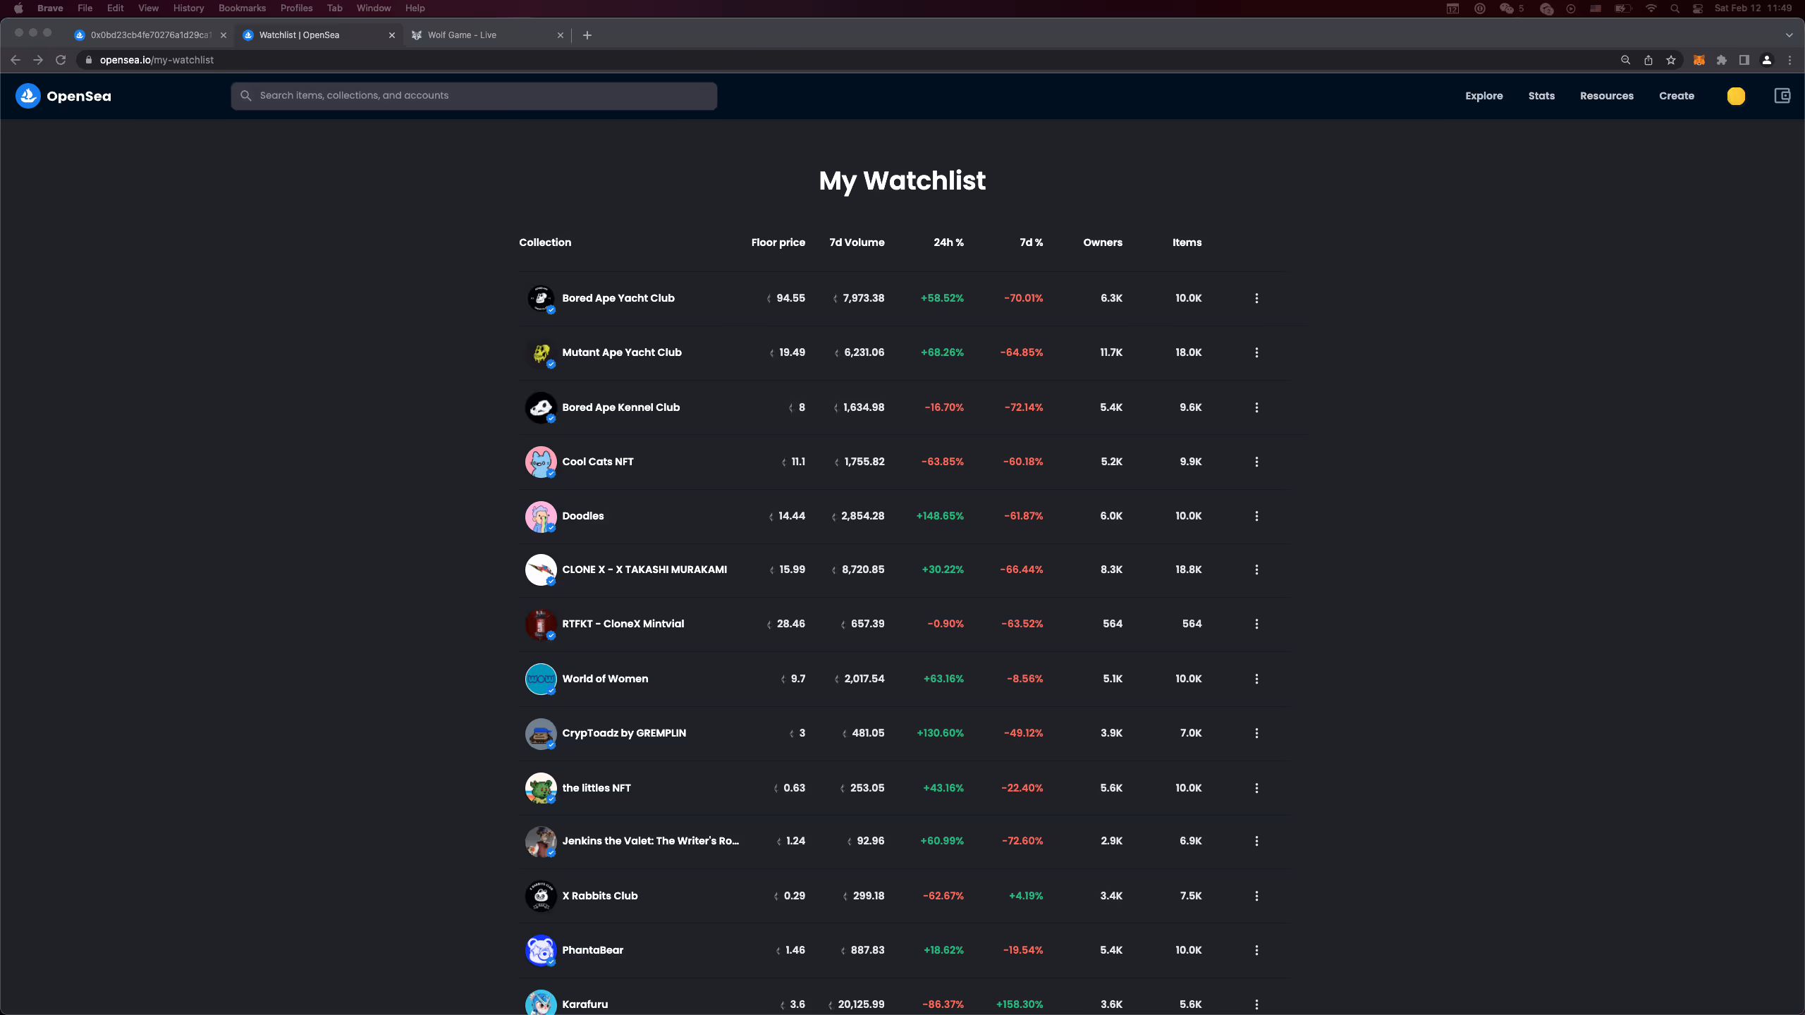This screenshot has width=1805, height=1015.
Task: Click the Create link in header
Action: pos(1676,96)
